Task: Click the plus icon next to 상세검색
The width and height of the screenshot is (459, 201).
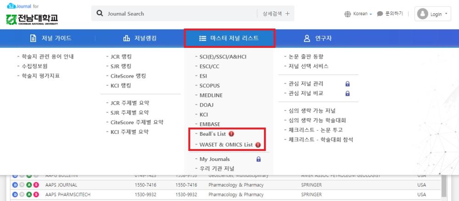Action: coord(287,13)
